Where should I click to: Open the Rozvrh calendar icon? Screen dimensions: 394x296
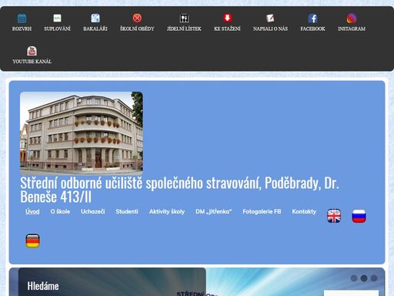22,18
